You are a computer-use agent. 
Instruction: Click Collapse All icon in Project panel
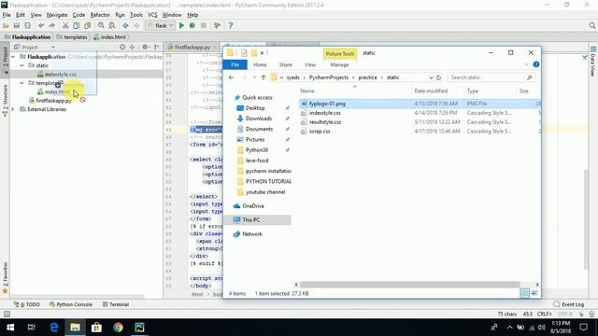click(132, 47)
